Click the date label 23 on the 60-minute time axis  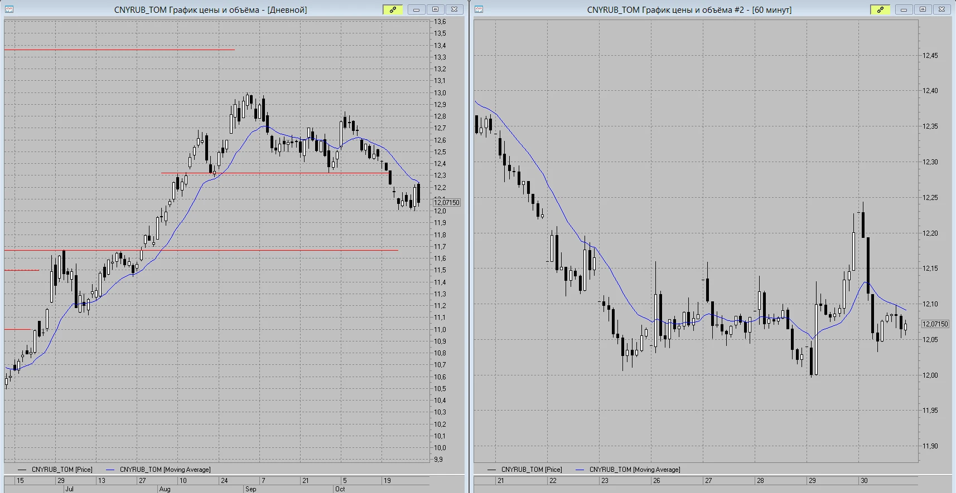[605, 481]
